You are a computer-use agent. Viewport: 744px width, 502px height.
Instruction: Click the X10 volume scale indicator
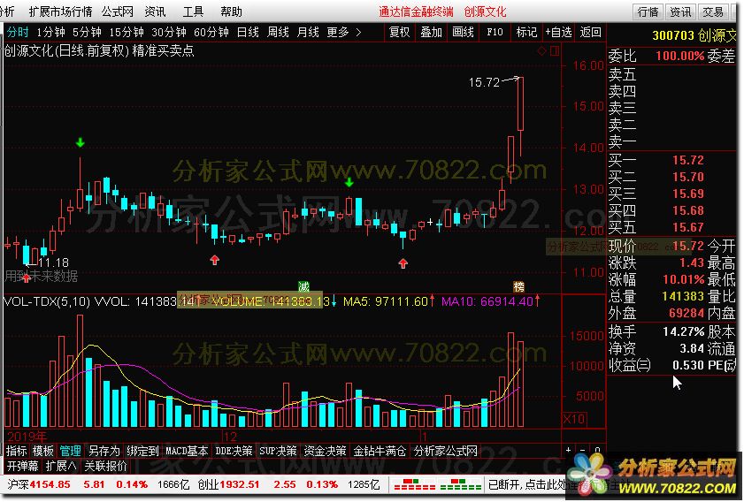pyautogui.click(x=575, y=417)
